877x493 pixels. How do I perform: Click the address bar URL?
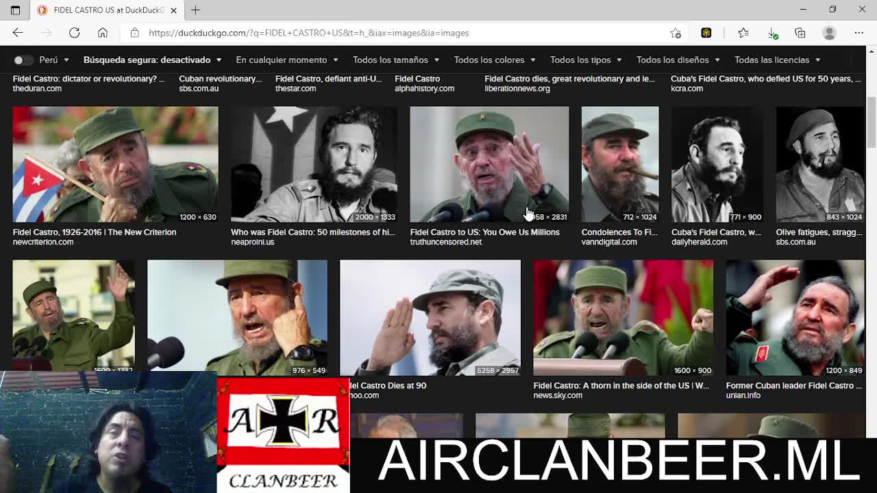(308, 33)
